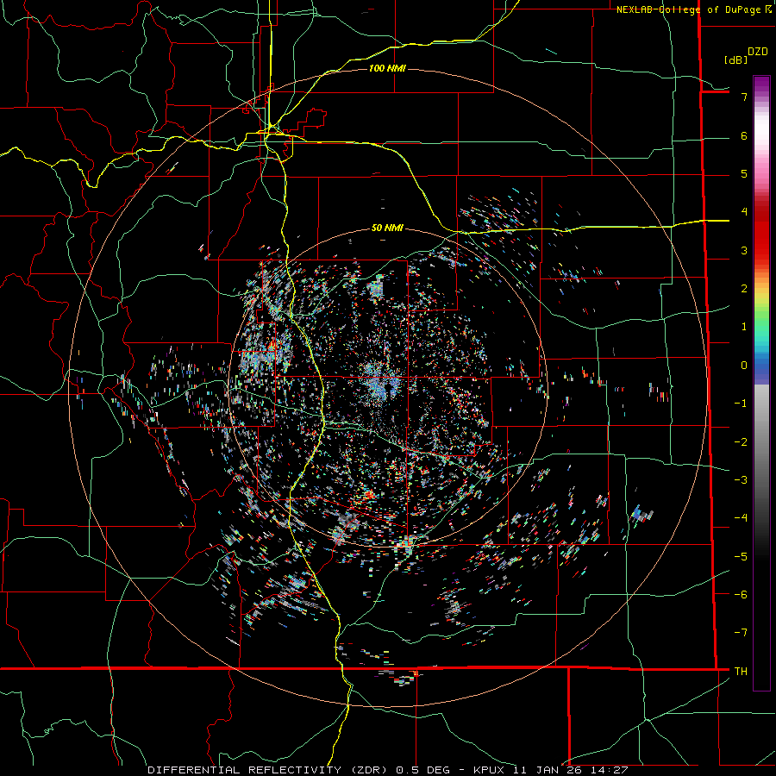Image resolution: width=776 pixels, height=776 pixels.
Task: Click the 14:27 timestamp in the caption
Action: [x=611, y=770]
